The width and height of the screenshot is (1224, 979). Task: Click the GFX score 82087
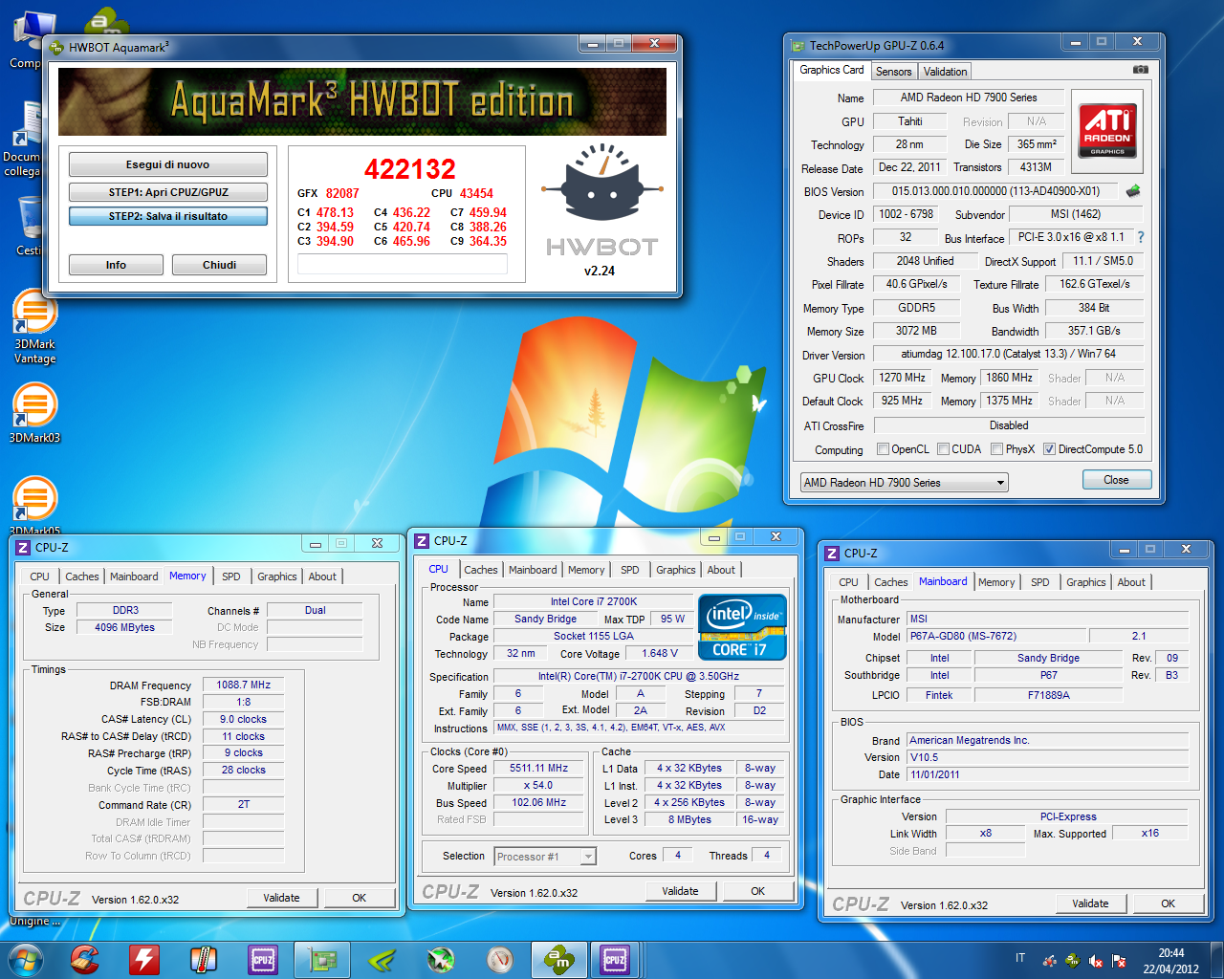coord(342,193)
